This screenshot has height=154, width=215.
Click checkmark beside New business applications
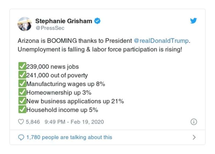tap(22, 101)
